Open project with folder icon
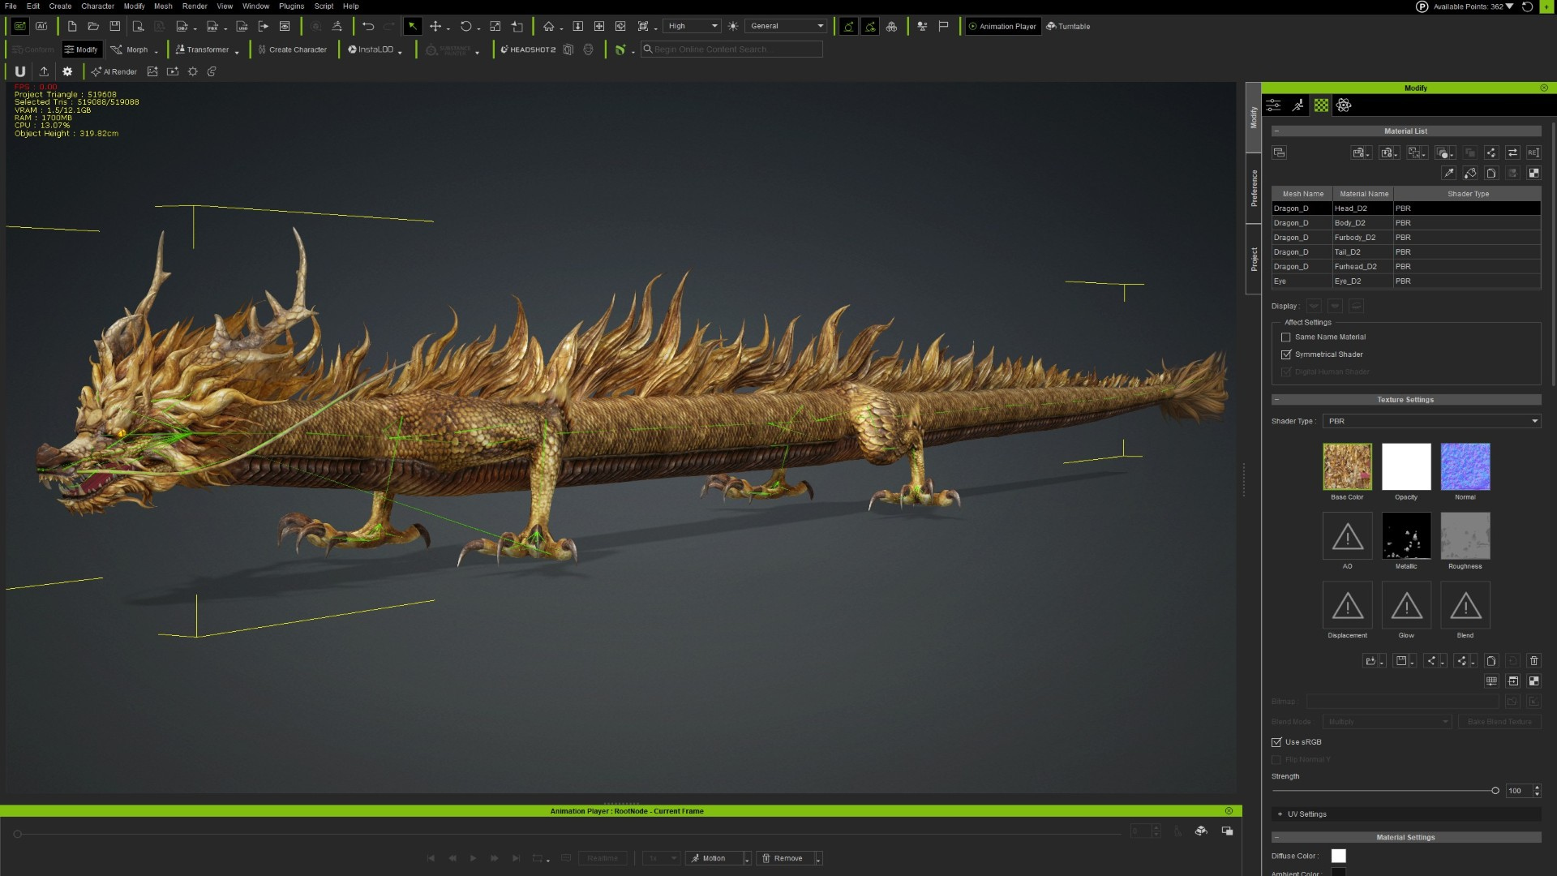Image resolution: width=1557 pixels, height=876 pixels. [93, 26]
